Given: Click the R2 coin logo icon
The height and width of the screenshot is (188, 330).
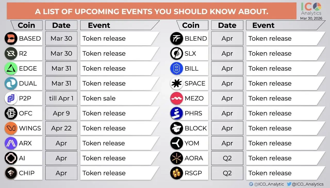Looking at the screenshot, I should 11,53.
